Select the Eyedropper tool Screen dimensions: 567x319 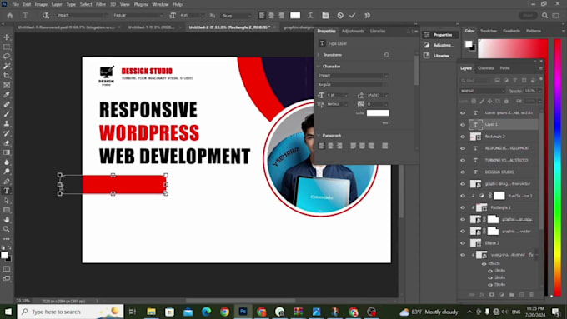coord(7,95)
